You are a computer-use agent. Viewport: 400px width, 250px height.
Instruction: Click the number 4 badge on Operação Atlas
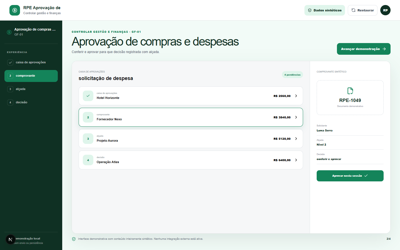tap(88, 160)
